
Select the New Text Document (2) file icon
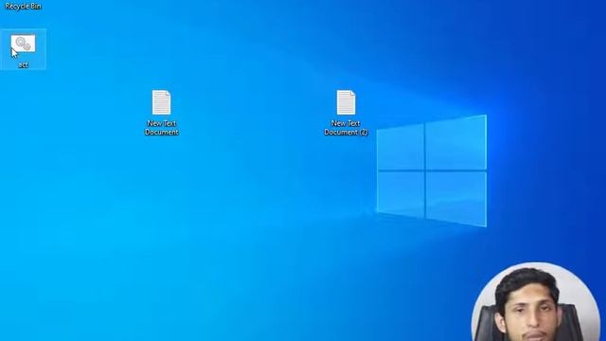coord(346,102)
